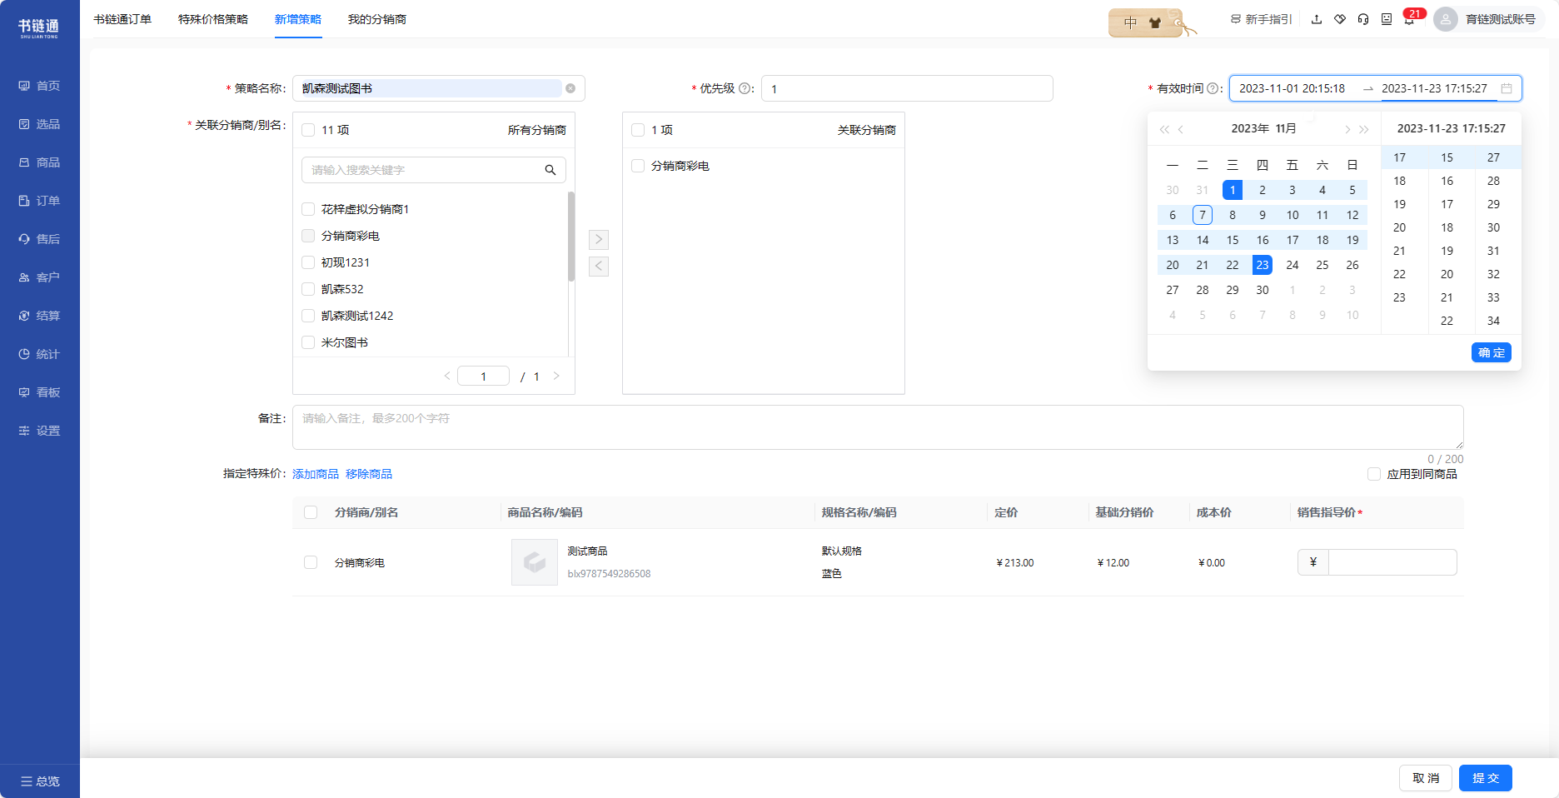Click the Chinese input 中 indicator
The width and height of the screenshot is (1559, 798).
click(x=1130, y=23)
